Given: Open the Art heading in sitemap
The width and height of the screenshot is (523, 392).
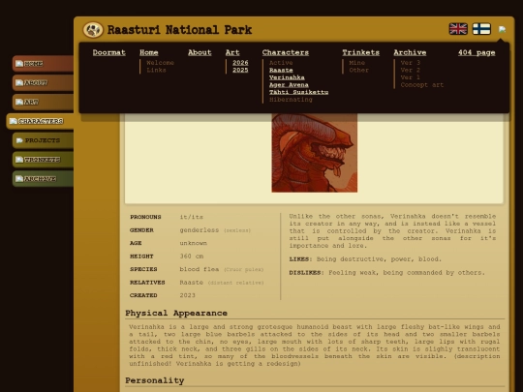Looking at the screenshot, I should tap(232, 52).
